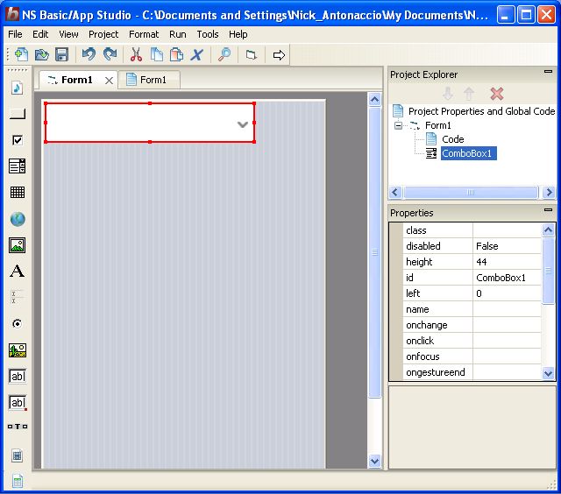
Task: Select the Image control in the toolbox
Action: click(x=18, y=245)
